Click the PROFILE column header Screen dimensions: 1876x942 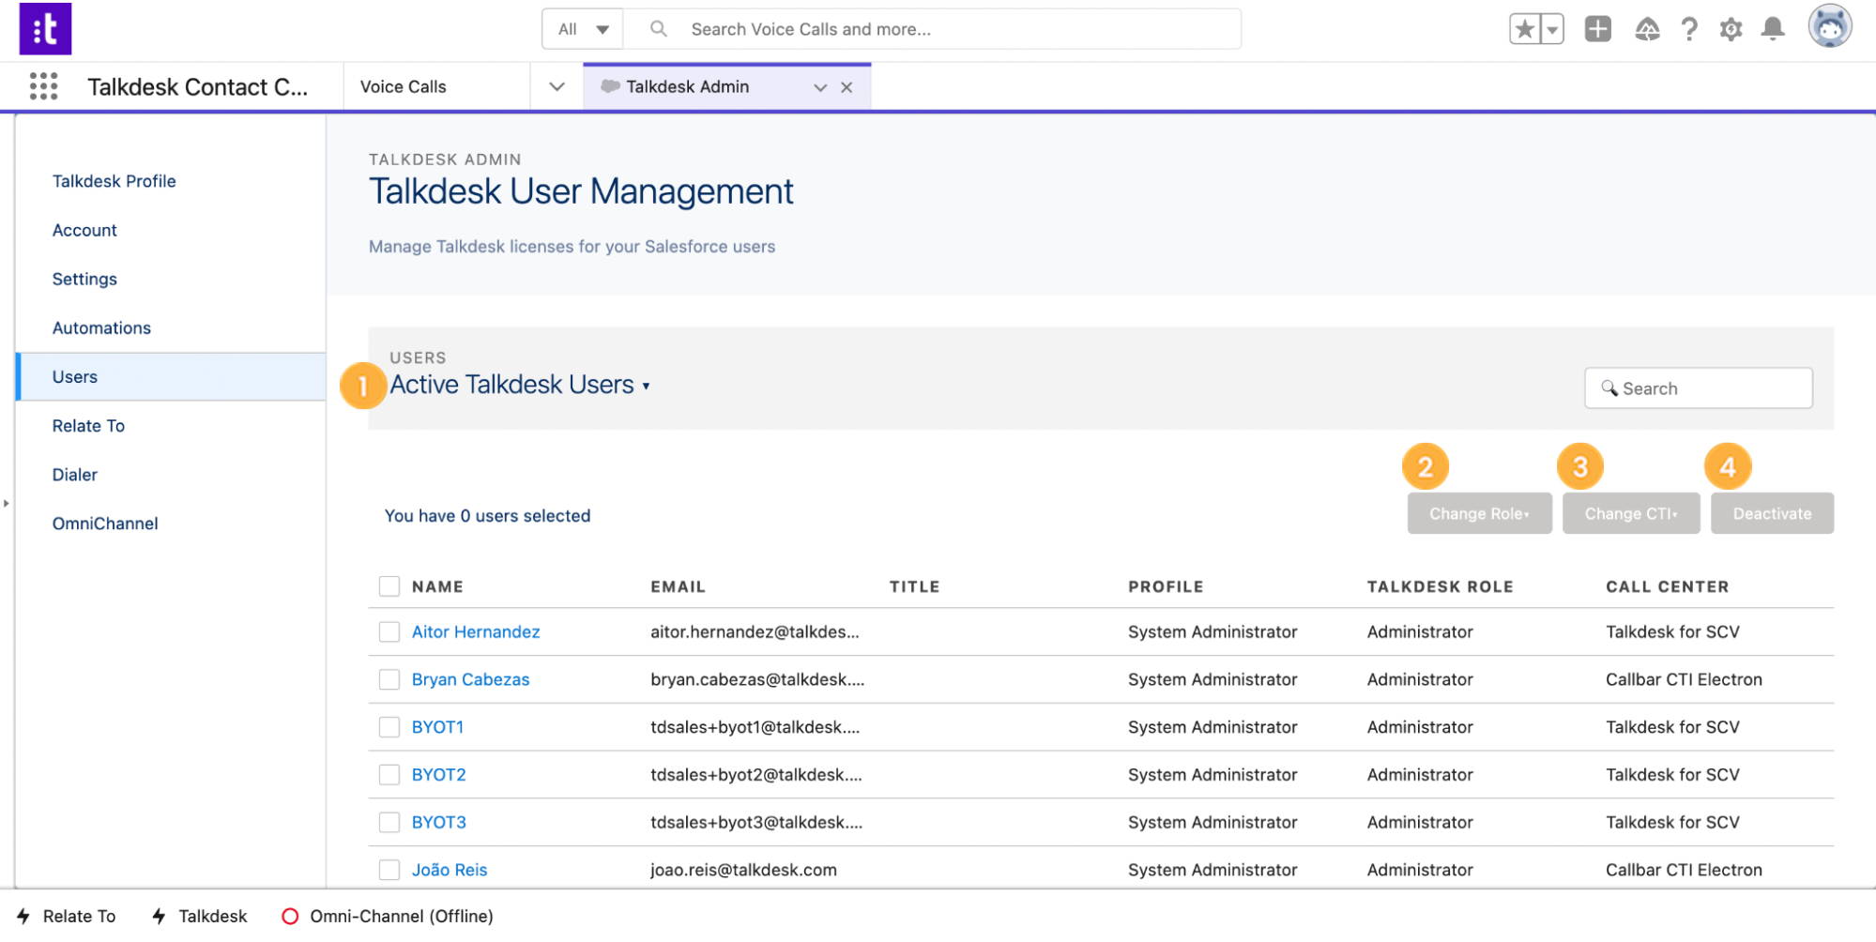coord(1166,586)
